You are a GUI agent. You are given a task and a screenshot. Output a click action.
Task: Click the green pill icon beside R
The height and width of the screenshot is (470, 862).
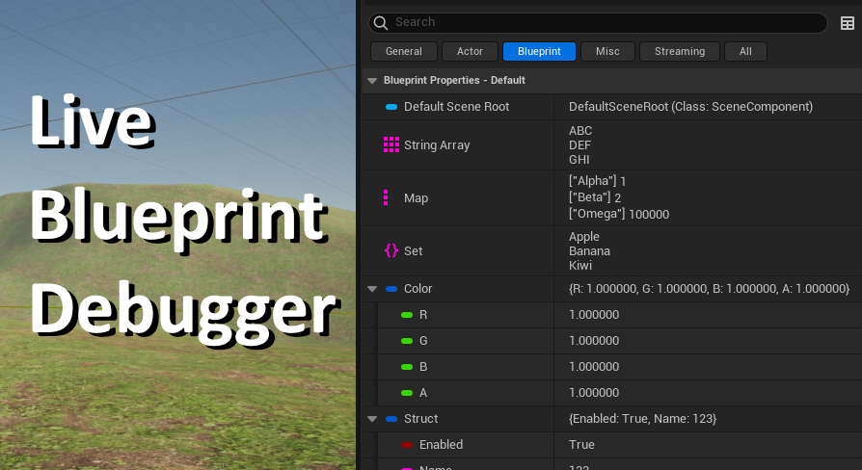[407, 315]
